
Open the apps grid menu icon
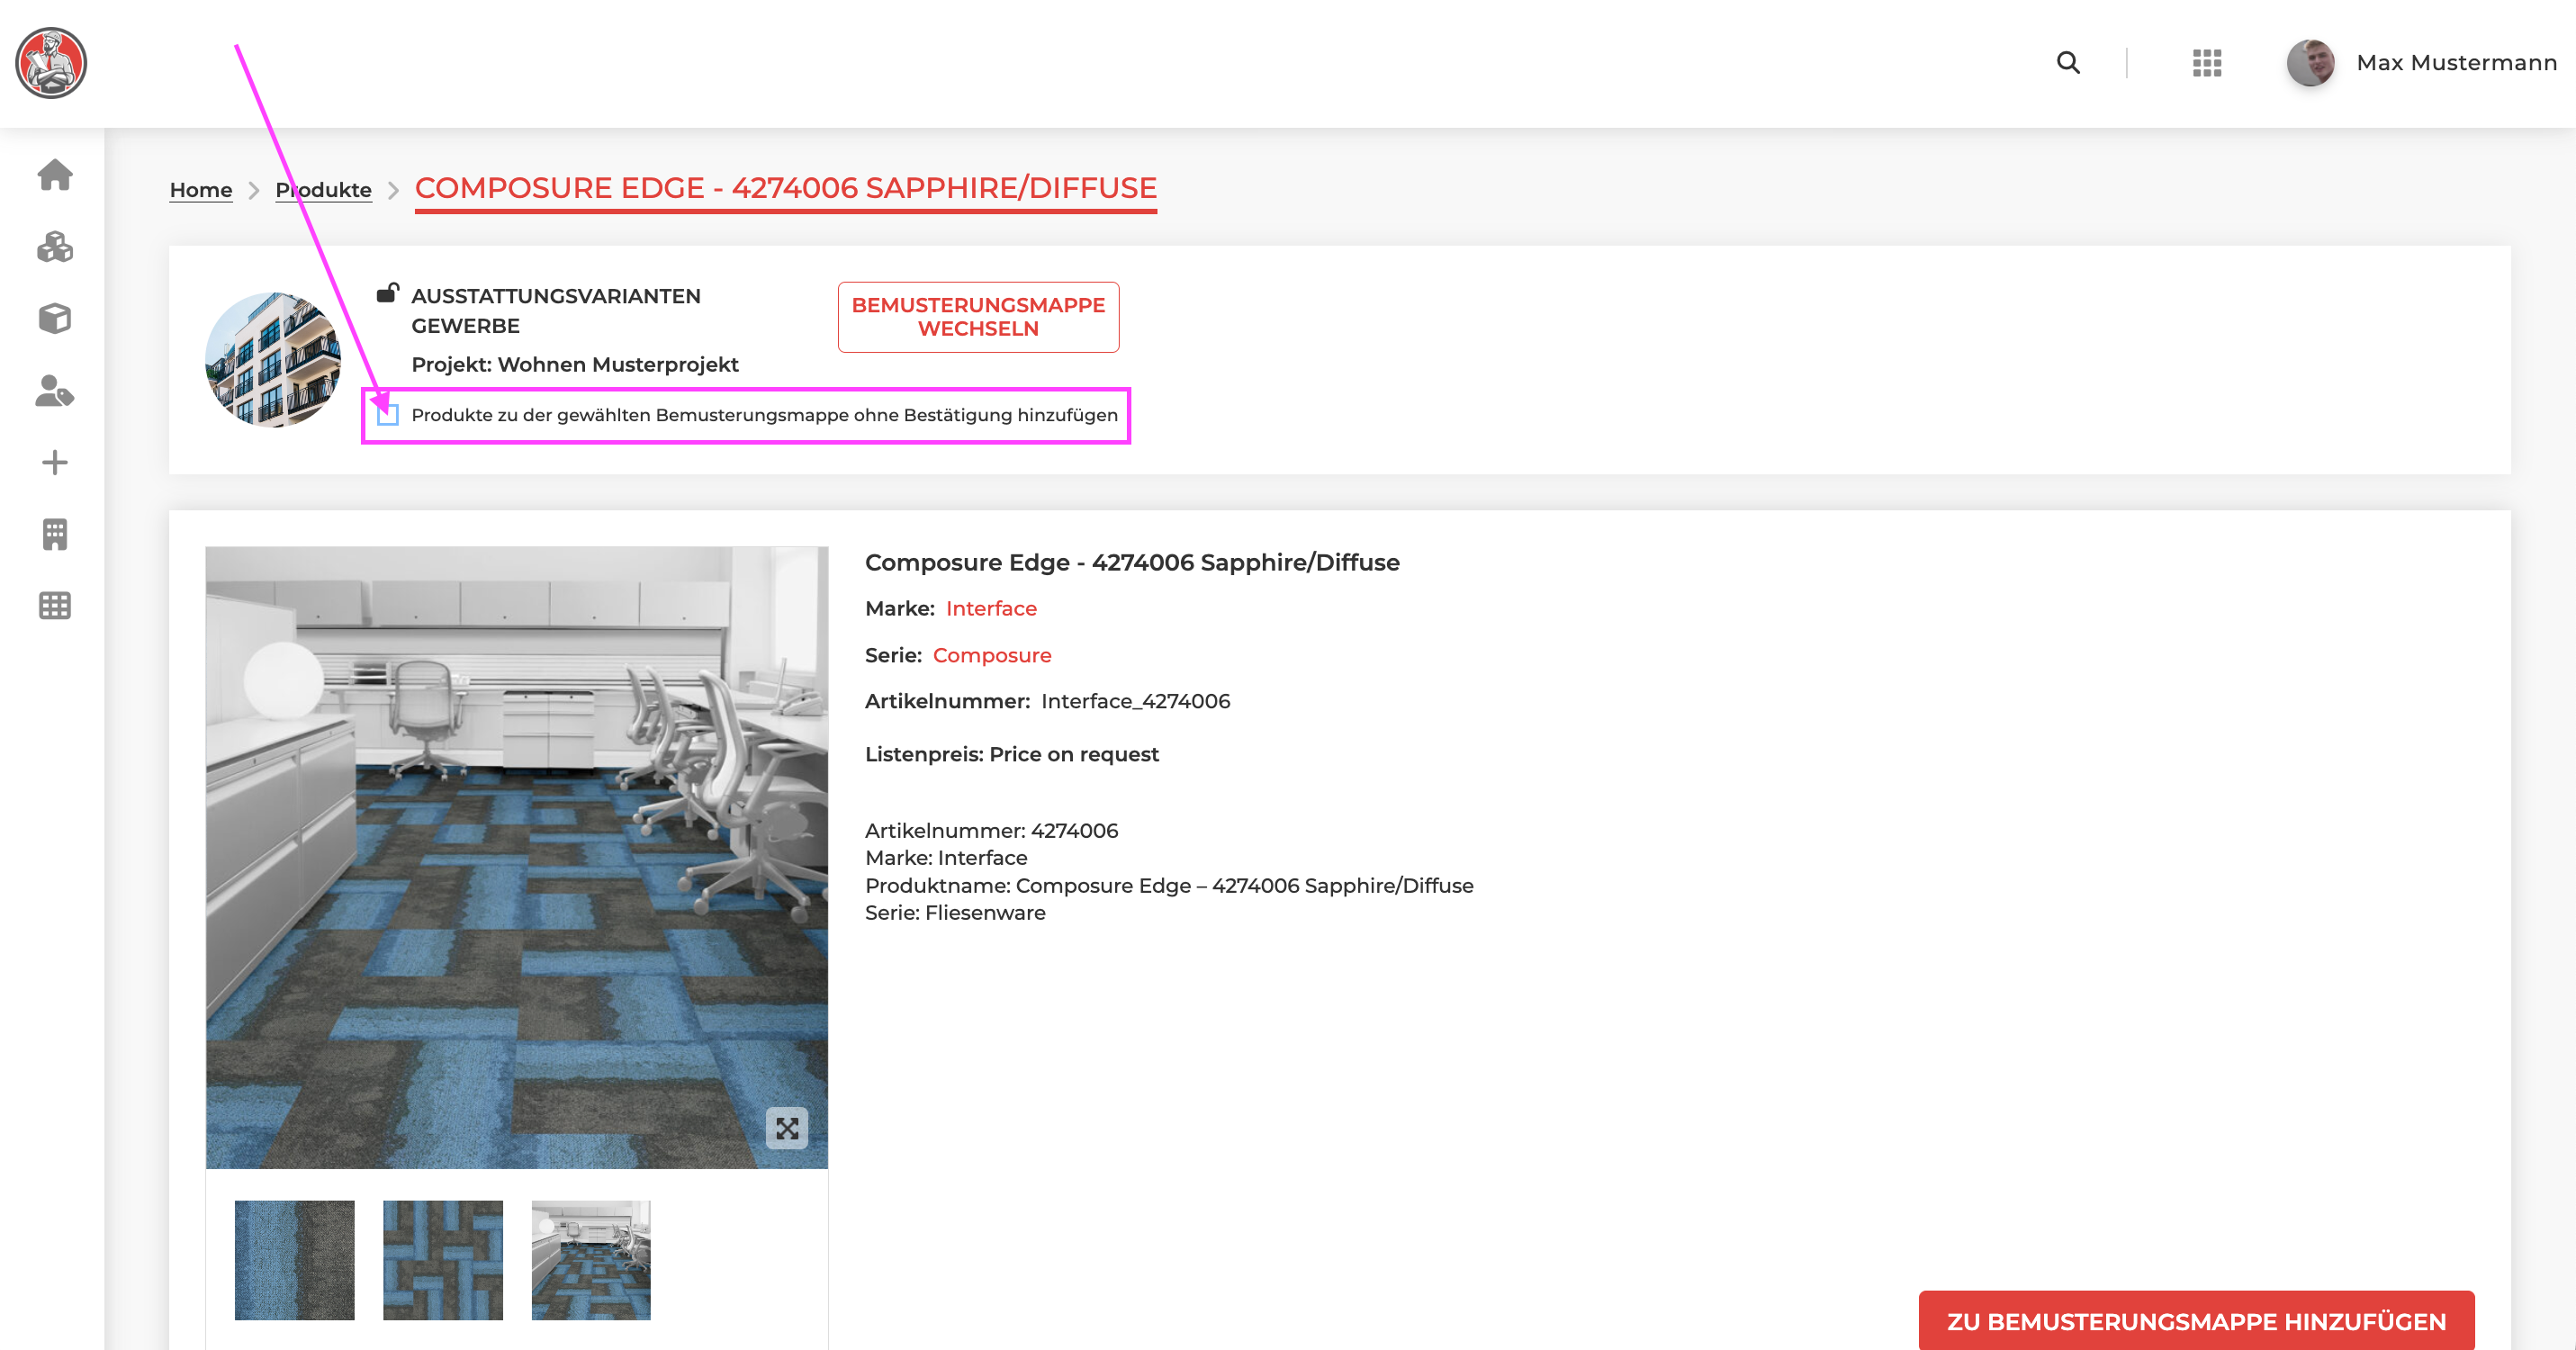(x=2207, y=63)
